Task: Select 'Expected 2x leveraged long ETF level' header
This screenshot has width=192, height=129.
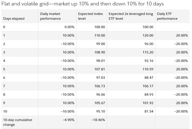Action: (131, 16)
